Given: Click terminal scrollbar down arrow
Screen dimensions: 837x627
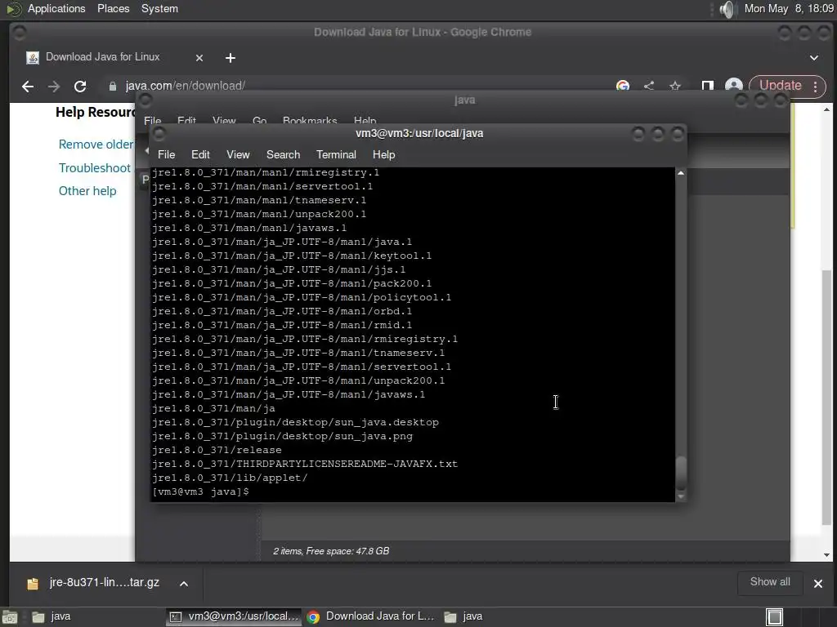Looking at the screenshot, I should point(681,496).
